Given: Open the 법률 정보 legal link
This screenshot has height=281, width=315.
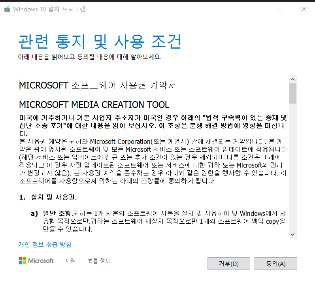Looking at the screenshot, I should (99, 261).
